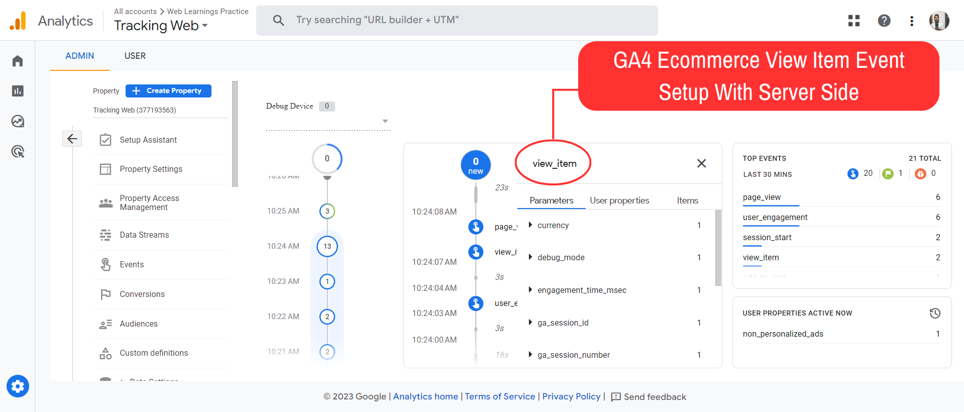
Task: Expand the debug_mode parameter
Action: (529, 257)
